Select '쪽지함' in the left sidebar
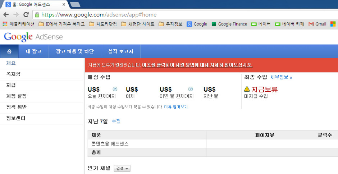Image resolution: width=338 pixels, height=174 pixels. (x=41, y=74)
